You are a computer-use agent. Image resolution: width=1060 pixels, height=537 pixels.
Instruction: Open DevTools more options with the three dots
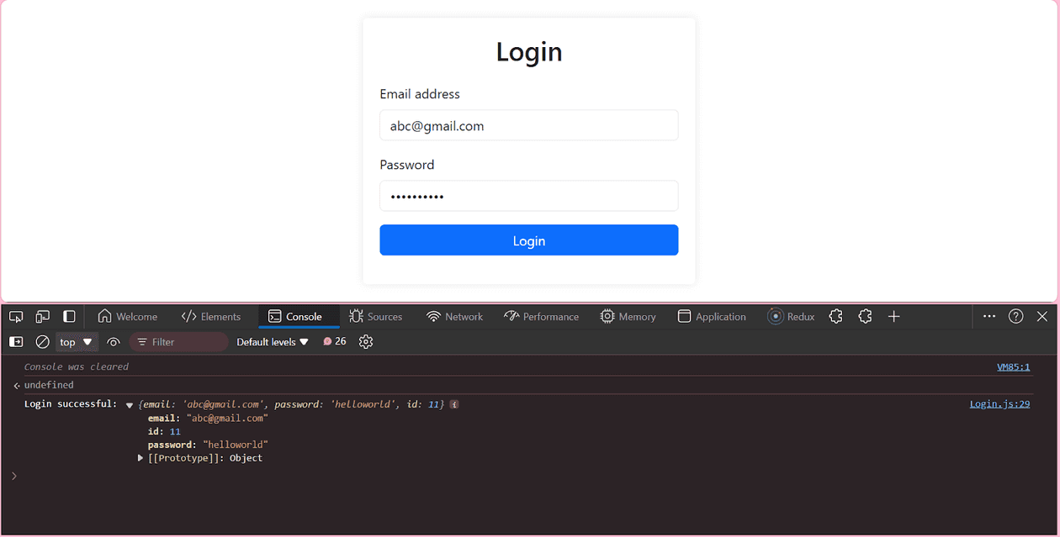989,316
